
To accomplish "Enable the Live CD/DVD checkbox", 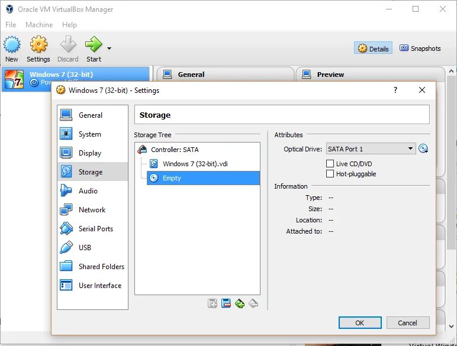I will [330, 164].
